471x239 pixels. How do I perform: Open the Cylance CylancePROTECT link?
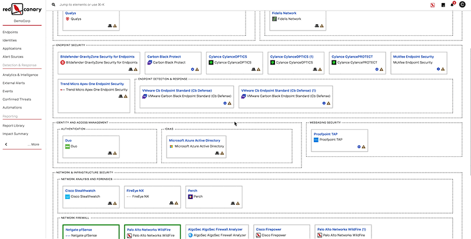tap(352, 56)
